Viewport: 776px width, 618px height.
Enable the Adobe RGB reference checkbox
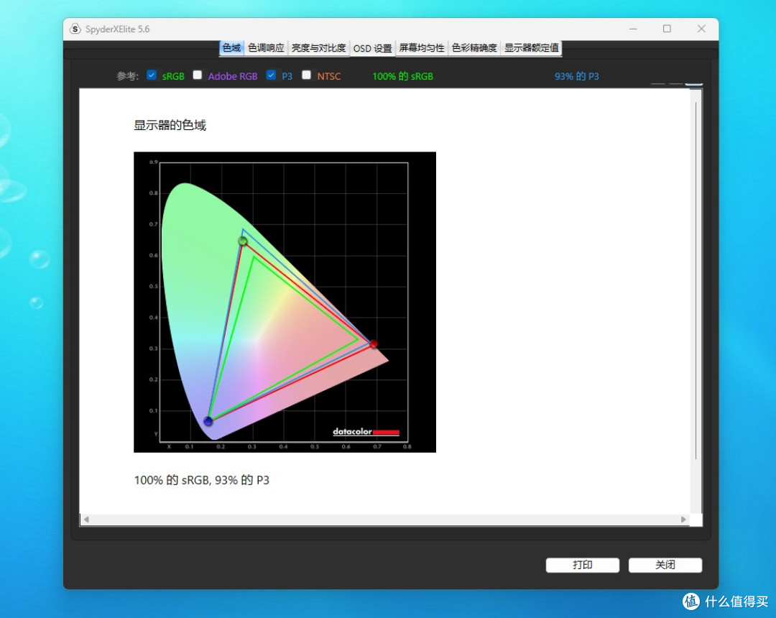(198, 75)
